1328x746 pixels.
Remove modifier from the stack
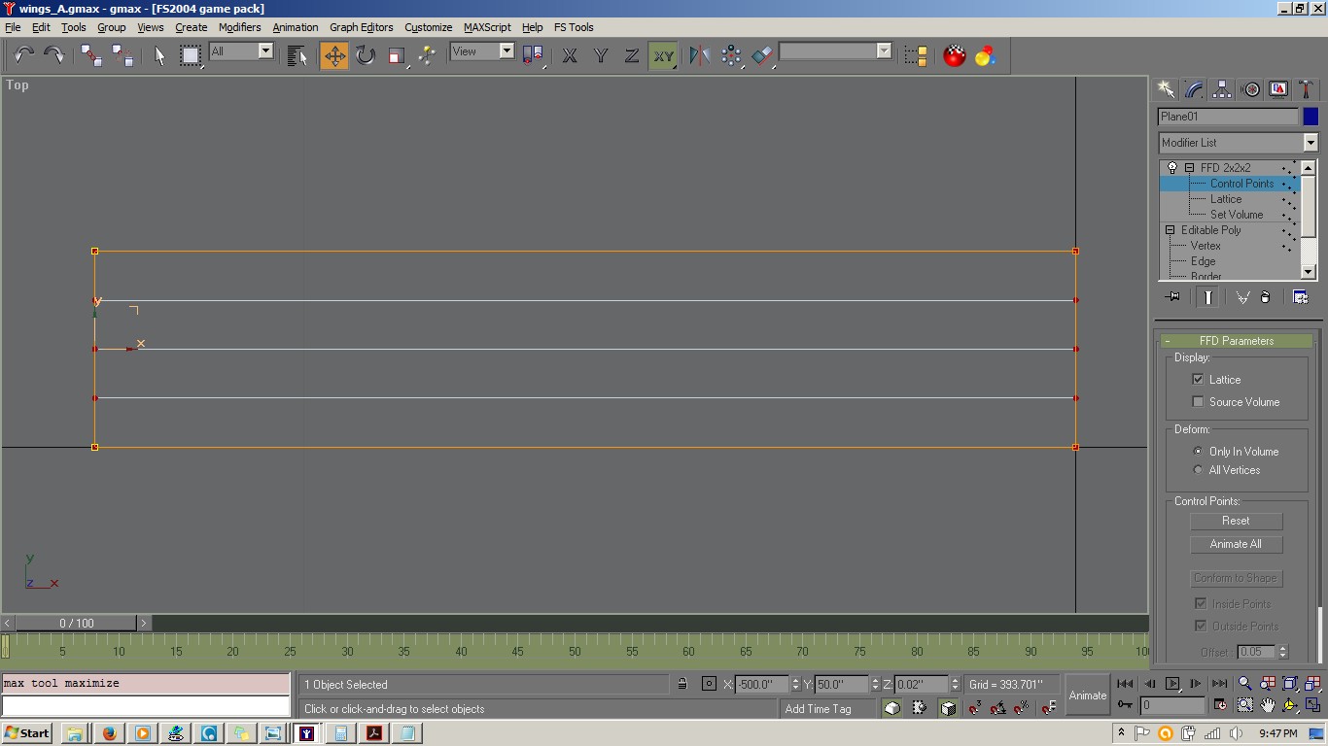click(1266, 297)
